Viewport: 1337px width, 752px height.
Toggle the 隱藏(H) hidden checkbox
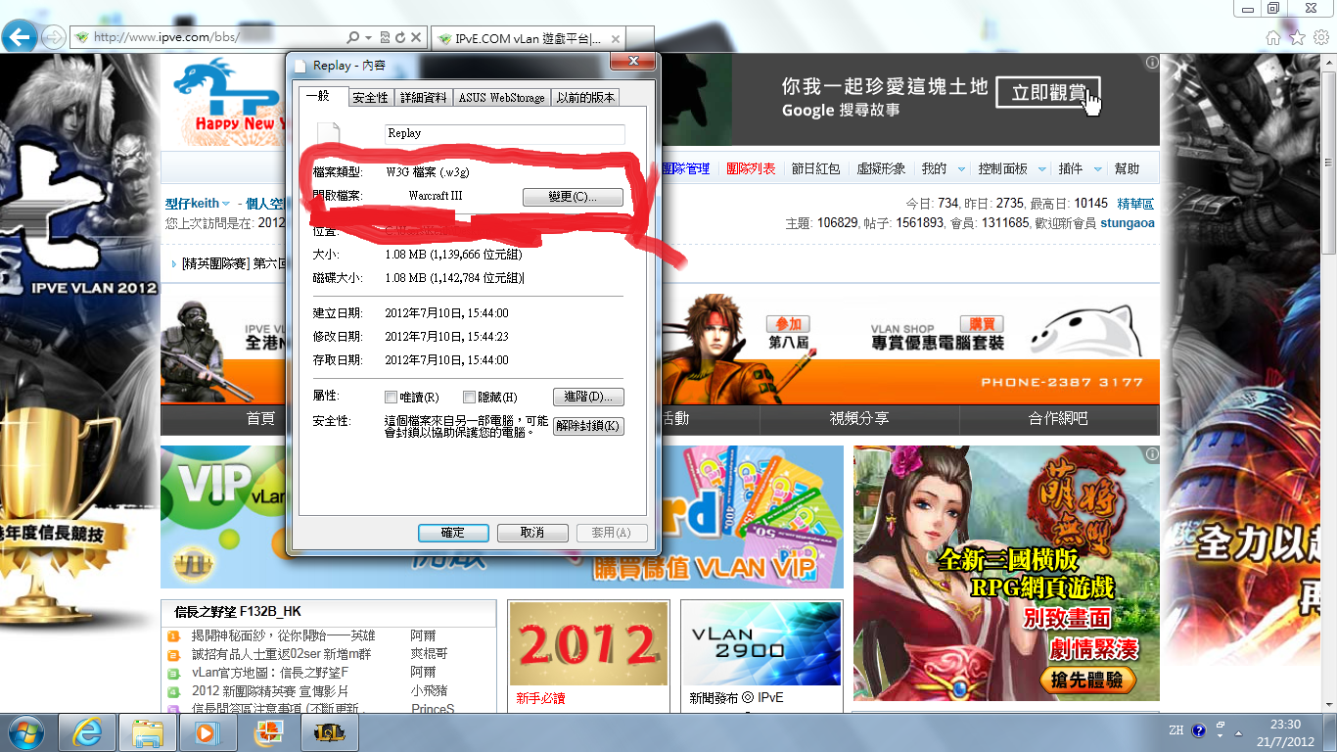[470, 398]
